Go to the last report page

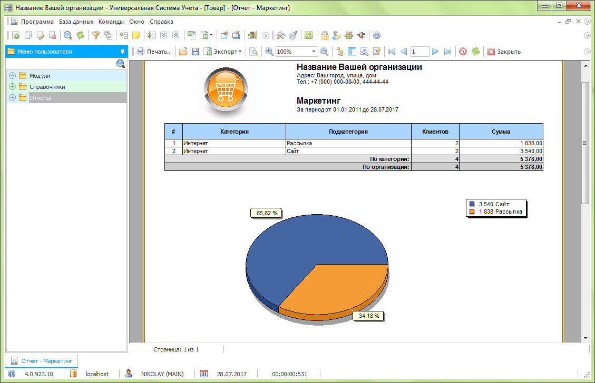tap(447, 52)
